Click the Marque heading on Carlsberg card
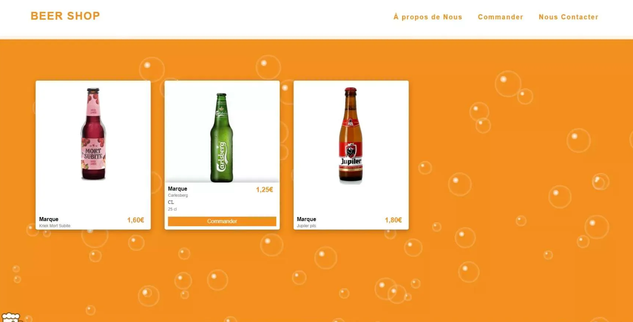 click(177, 189)
